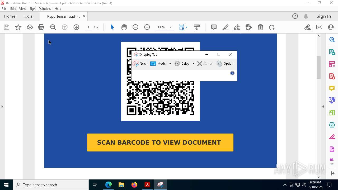This screenshot has width=338, height=190.
Task: Send the file by email envelope icon
Action: (319, 27)
